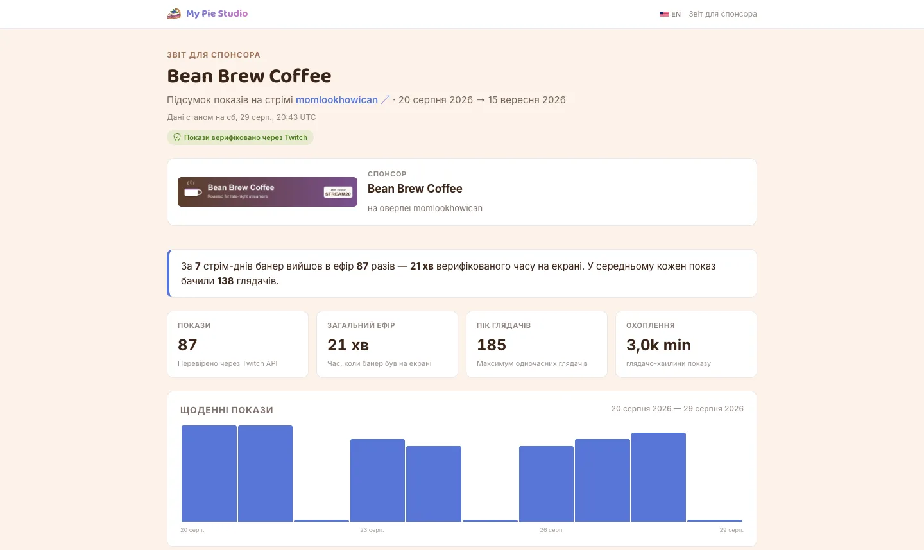Click the "Пік глядачів" value 185
The image size is (924, 550).
(492, 345)
